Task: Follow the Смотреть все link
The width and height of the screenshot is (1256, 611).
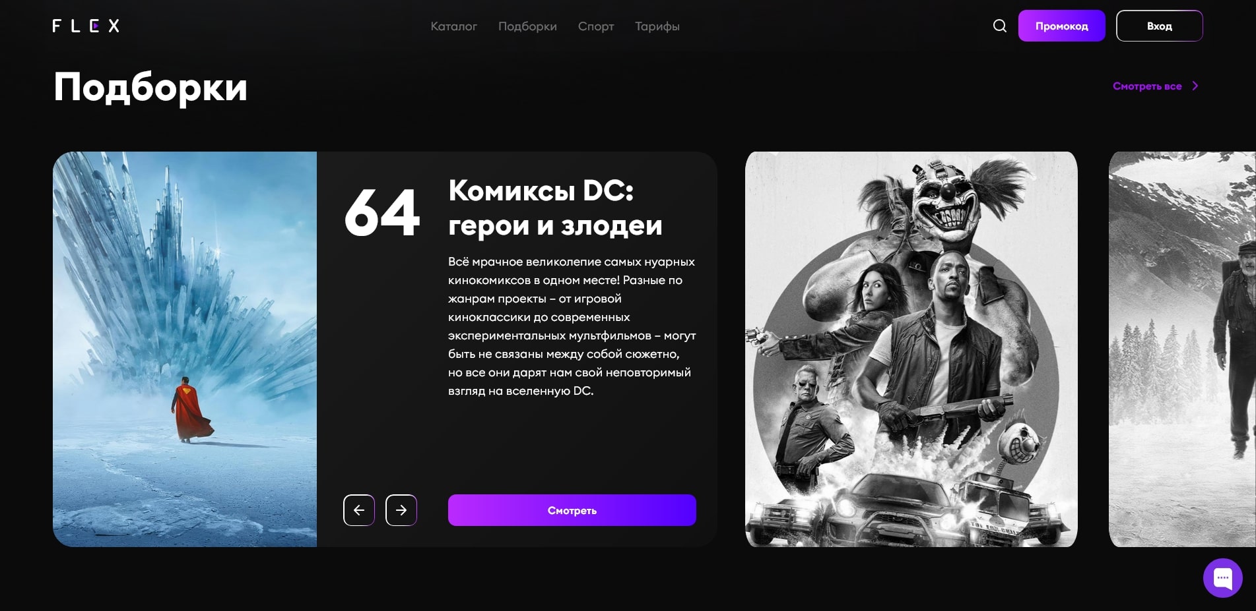Action: [1146, 86]
